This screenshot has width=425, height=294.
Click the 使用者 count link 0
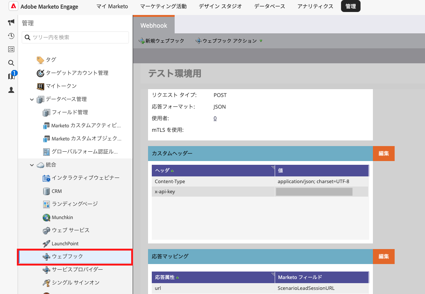(x=215, y=118)
